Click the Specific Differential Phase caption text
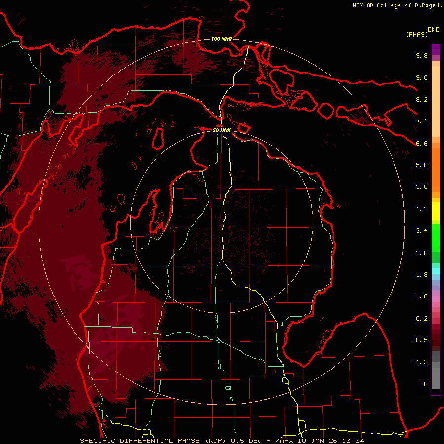 click(x=222, y=441)
